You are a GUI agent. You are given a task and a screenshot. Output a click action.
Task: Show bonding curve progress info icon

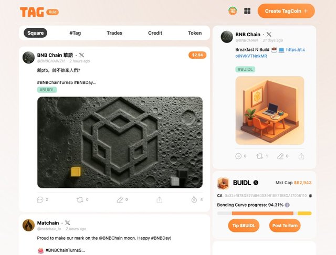click(287, 205)
